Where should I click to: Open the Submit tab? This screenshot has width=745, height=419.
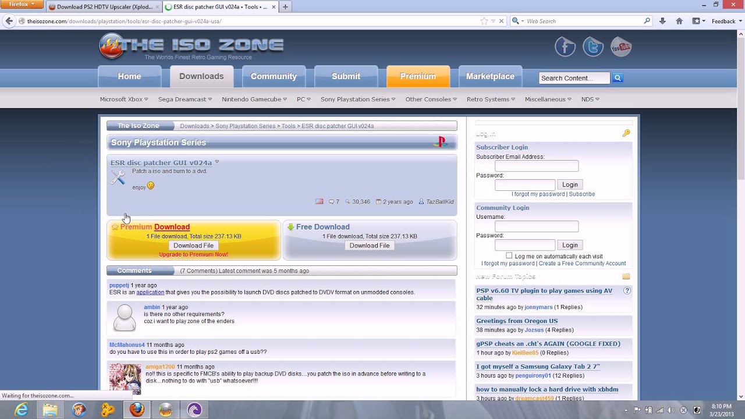click(x=346, y=76)
